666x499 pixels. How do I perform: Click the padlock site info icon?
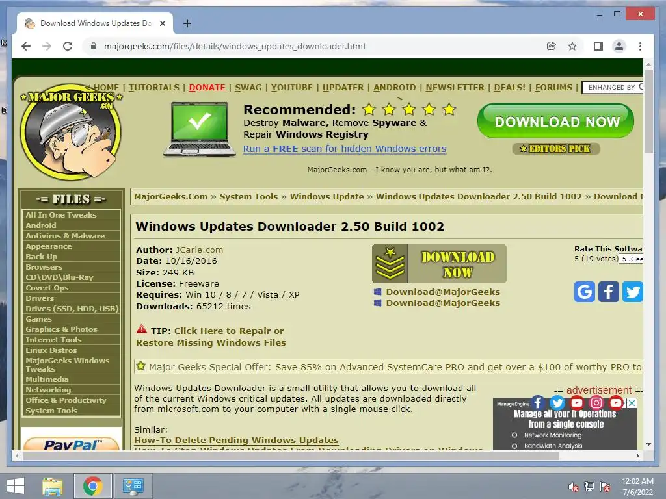pyautogui.click(x=94, y=46)
